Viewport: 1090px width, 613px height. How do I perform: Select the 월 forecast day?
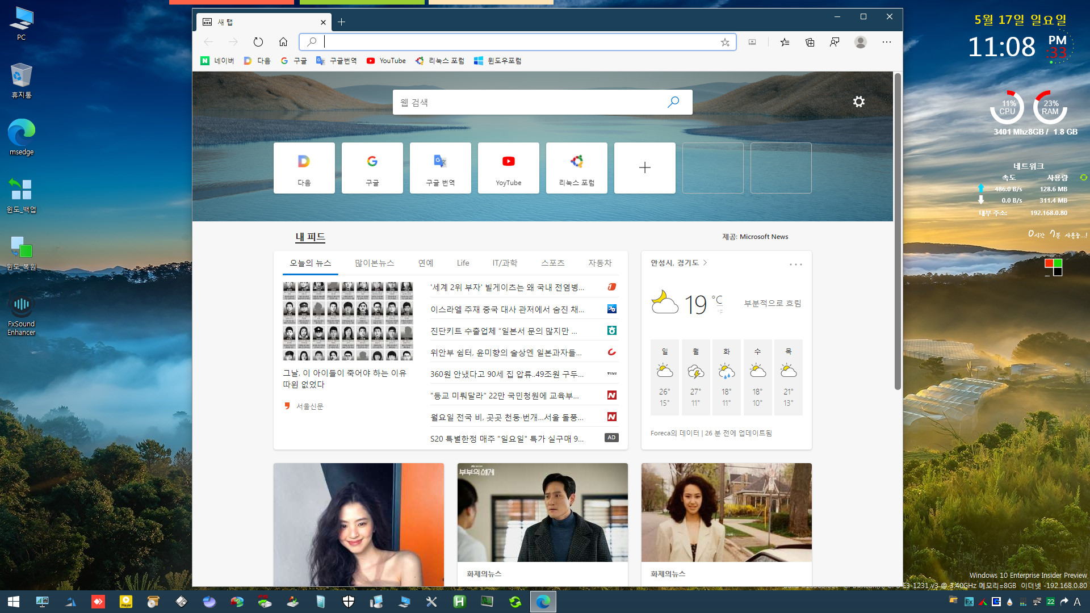coord(695,377)
